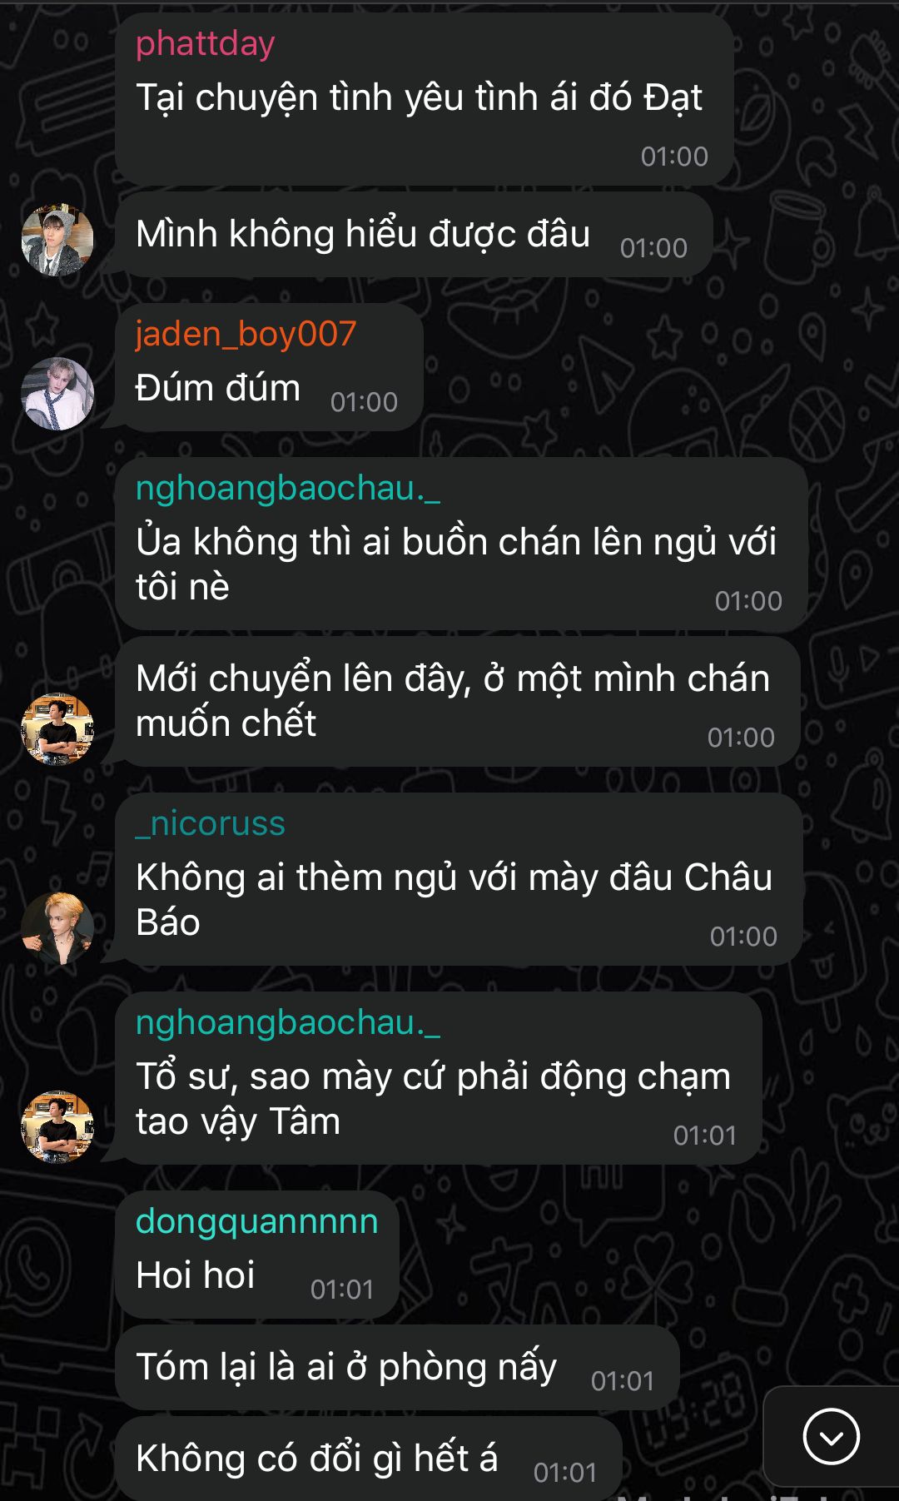Tap 'Mới chuyển lên đây' message bubble
Screen dimensions: 899x1501
click(x=457, y=702)
